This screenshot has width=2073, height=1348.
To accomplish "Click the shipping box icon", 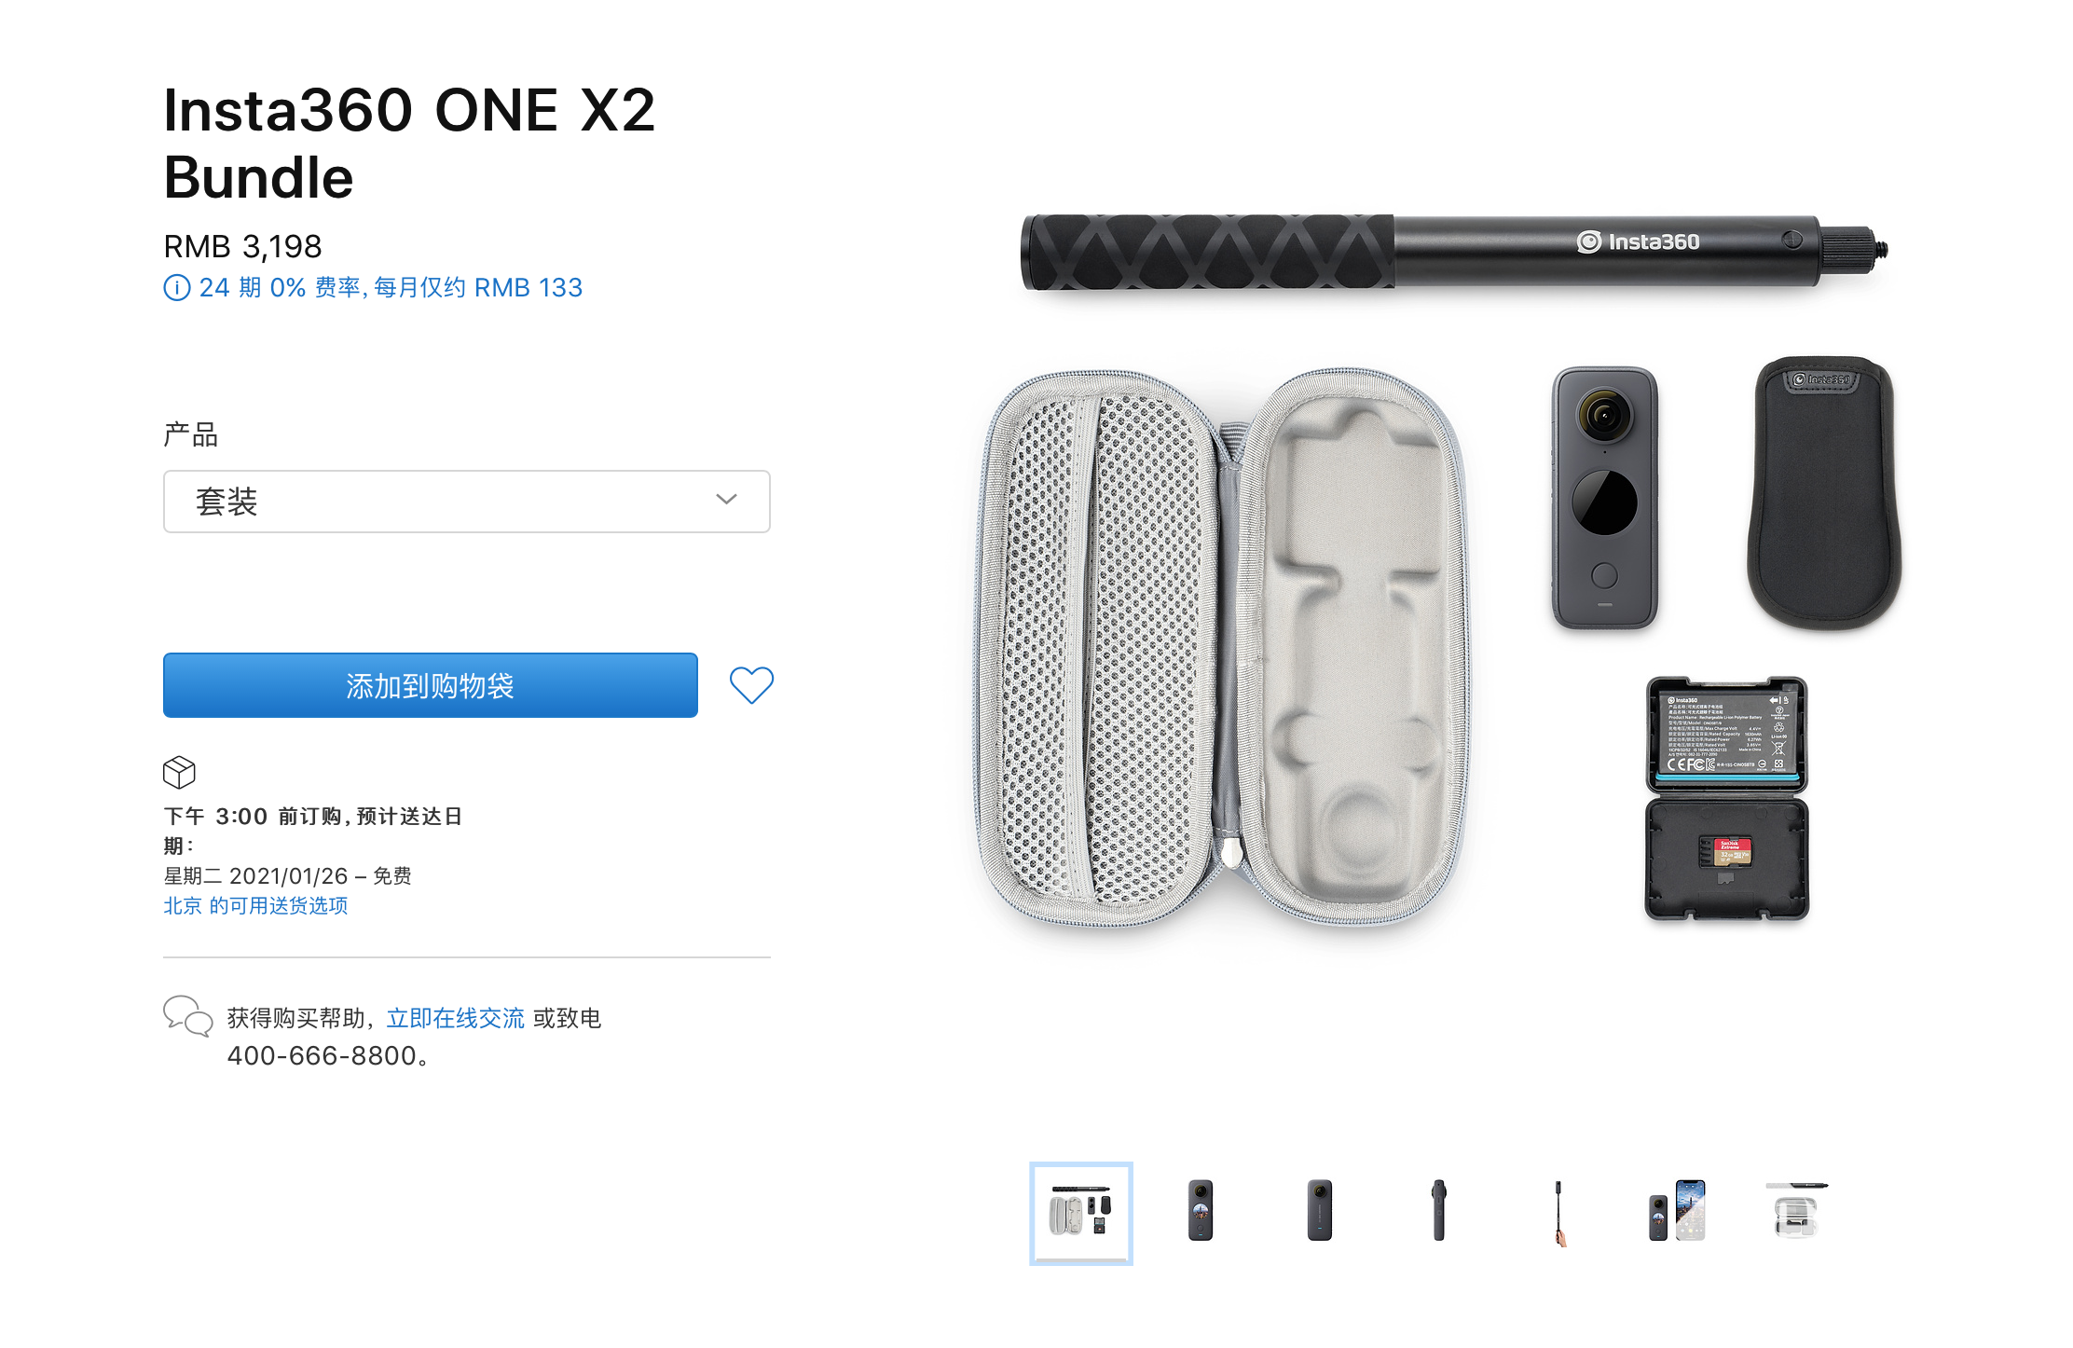I will tap(179, 772).
